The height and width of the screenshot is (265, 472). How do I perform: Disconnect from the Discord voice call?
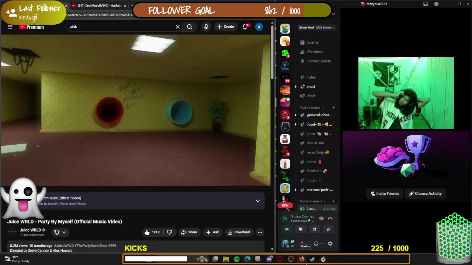coord(330,218)
